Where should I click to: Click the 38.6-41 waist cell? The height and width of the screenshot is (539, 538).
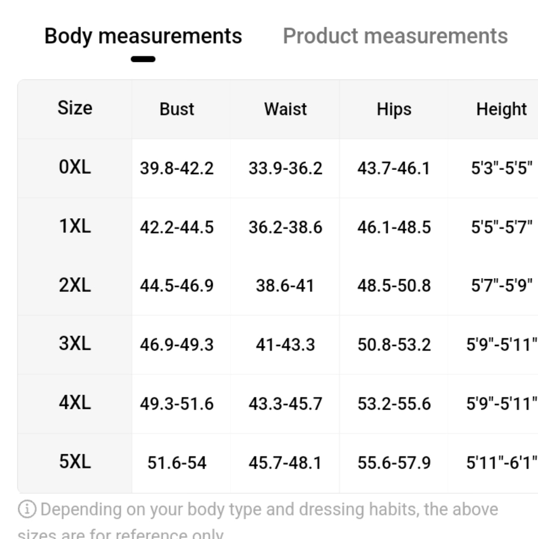coord(285,286)
